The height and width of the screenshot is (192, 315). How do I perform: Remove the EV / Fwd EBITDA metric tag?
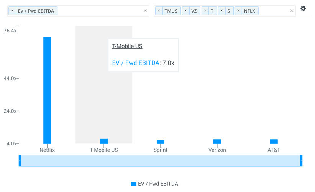12,11
